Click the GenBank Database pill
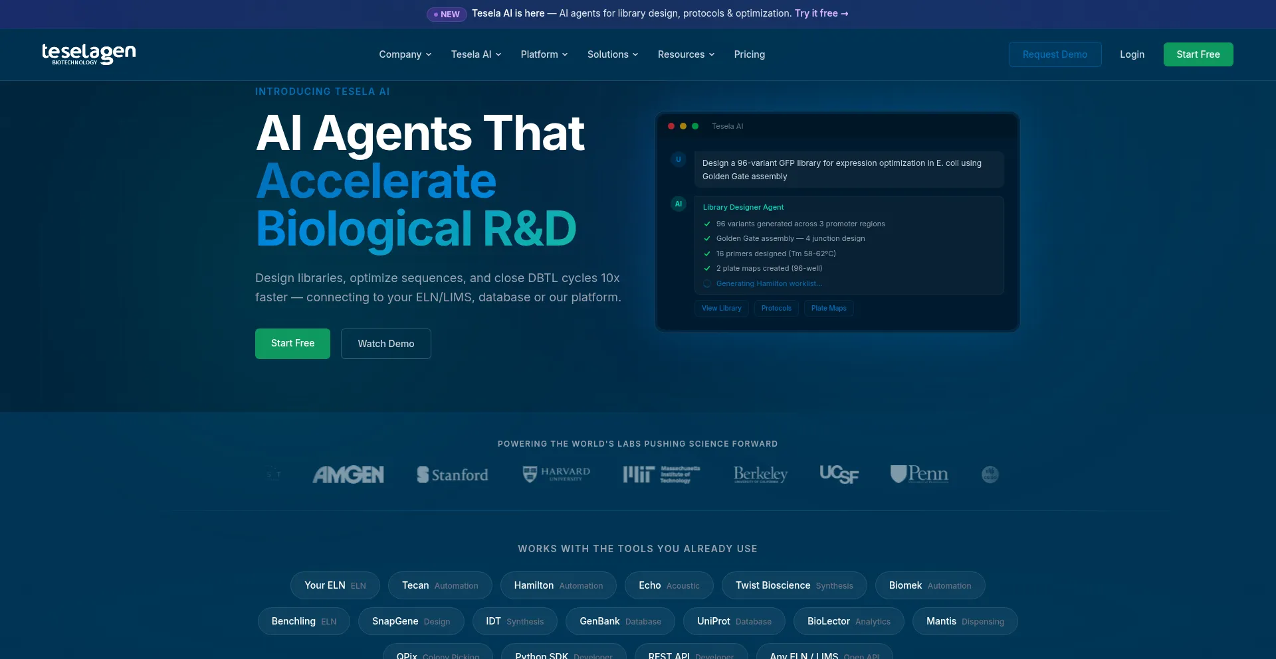The image size is (1276, 659). 620,621
